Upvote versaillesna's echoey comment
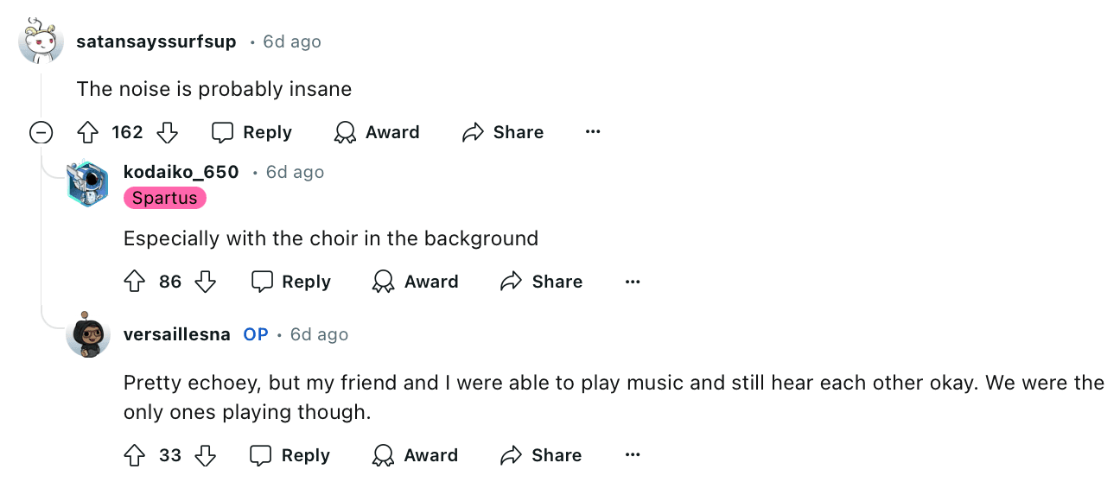 (135, 455)
